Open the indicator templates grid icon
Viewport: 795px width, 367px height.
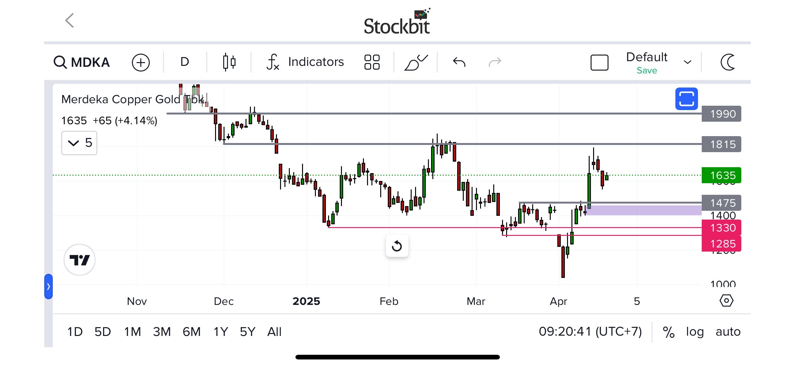point(372,62)
